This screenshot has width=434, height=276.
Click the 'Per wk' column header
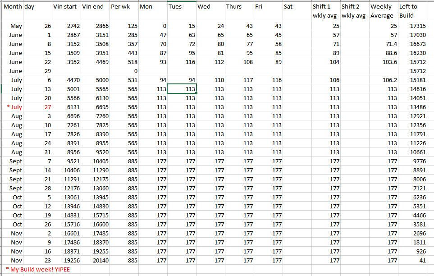pyautogui.click(x=123, y=7)
